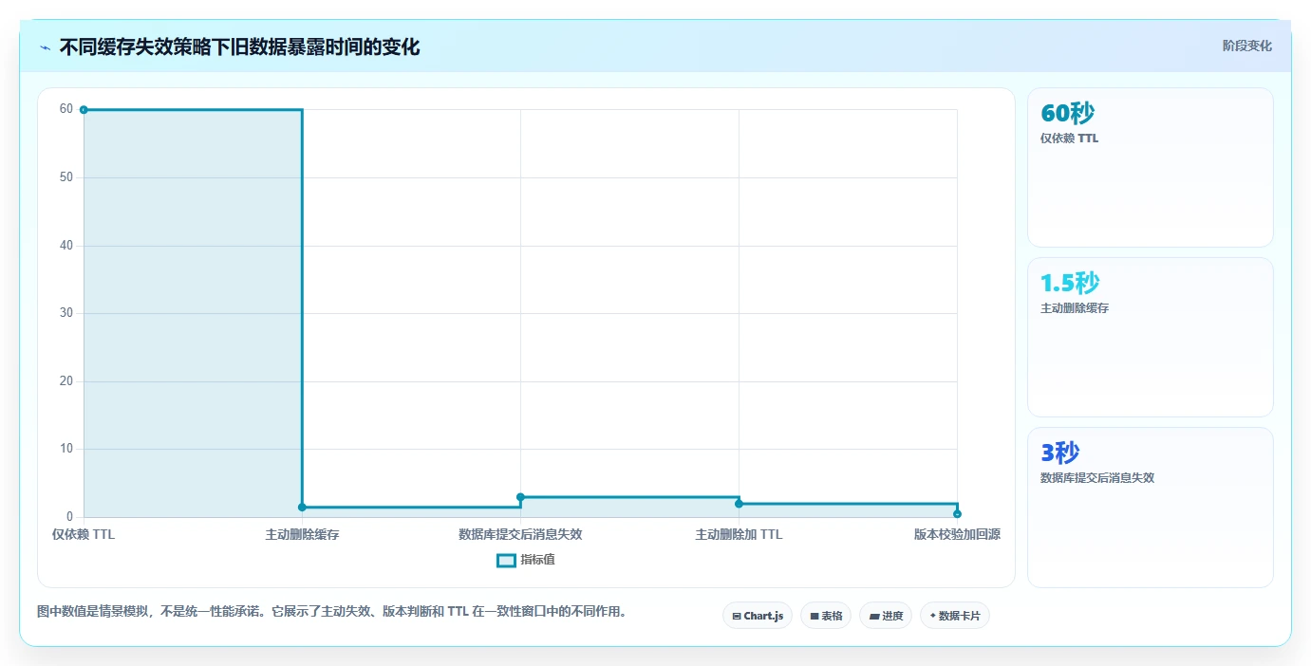Click the data point at 仅依赖 TTL value 60
This screenshot has height=666, width=1311.
84,110
